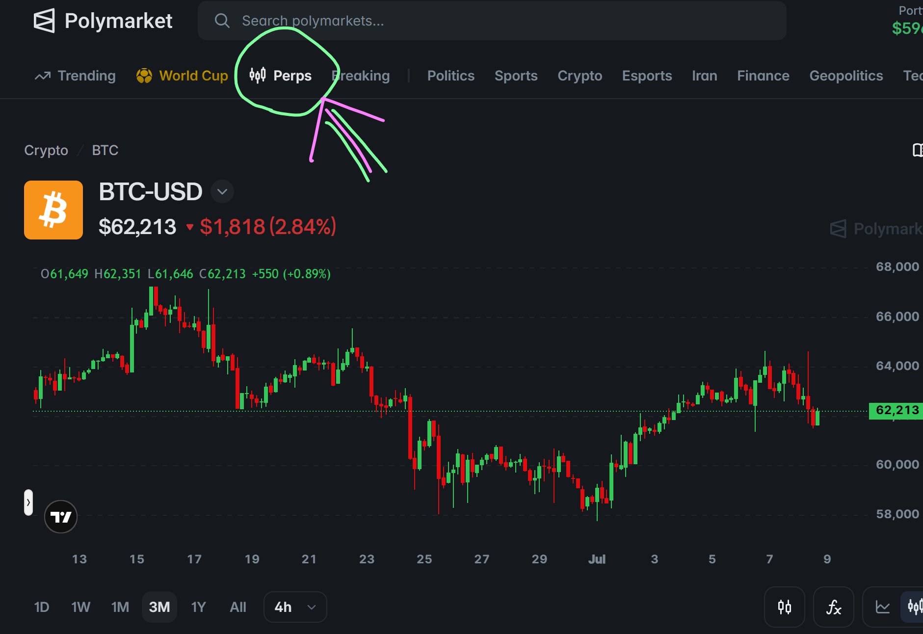Open the Finance category
The width and height of the screenshot is (923, 634).
763,76
